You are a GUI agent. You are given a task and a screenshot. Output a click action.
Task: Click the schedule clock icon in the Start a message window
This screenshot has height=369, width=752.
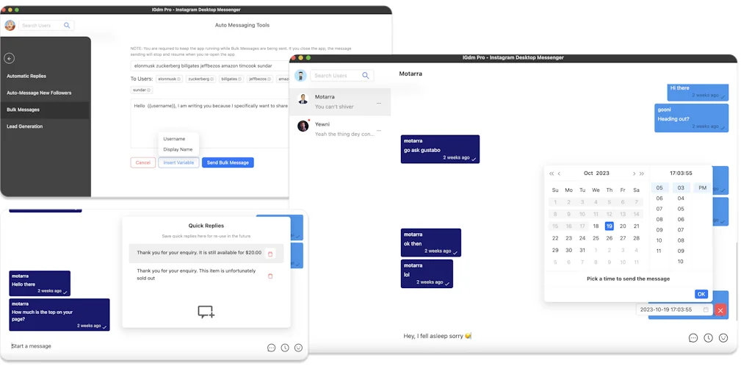(x=285, y=348)
